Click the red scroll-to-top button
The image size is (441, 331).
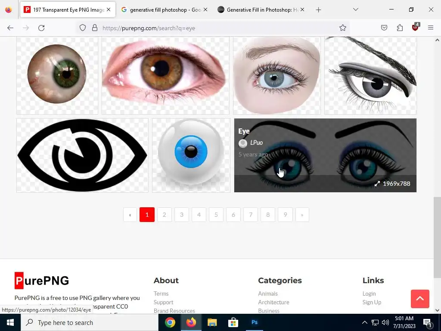pyautogui.click(x=420, y=299)
